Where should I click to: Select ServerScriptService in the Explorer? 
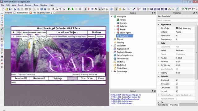coord(125,55)
